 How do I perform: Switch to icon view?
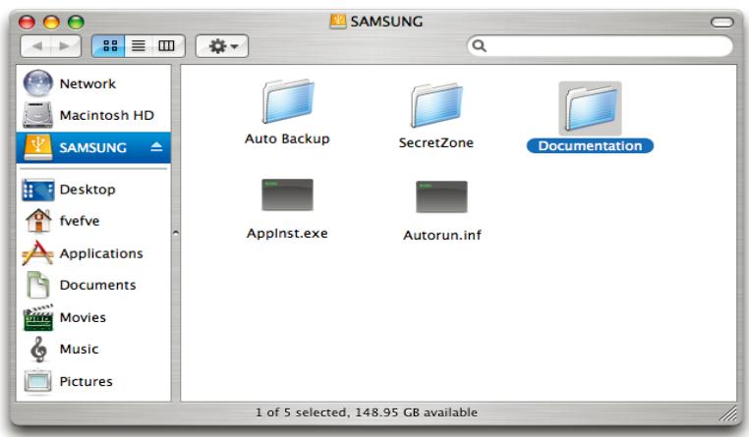(109, 46)
